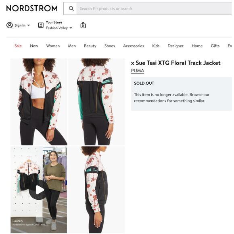
Task: Click the Sign In account avatar icon
Action: (10, 25)
